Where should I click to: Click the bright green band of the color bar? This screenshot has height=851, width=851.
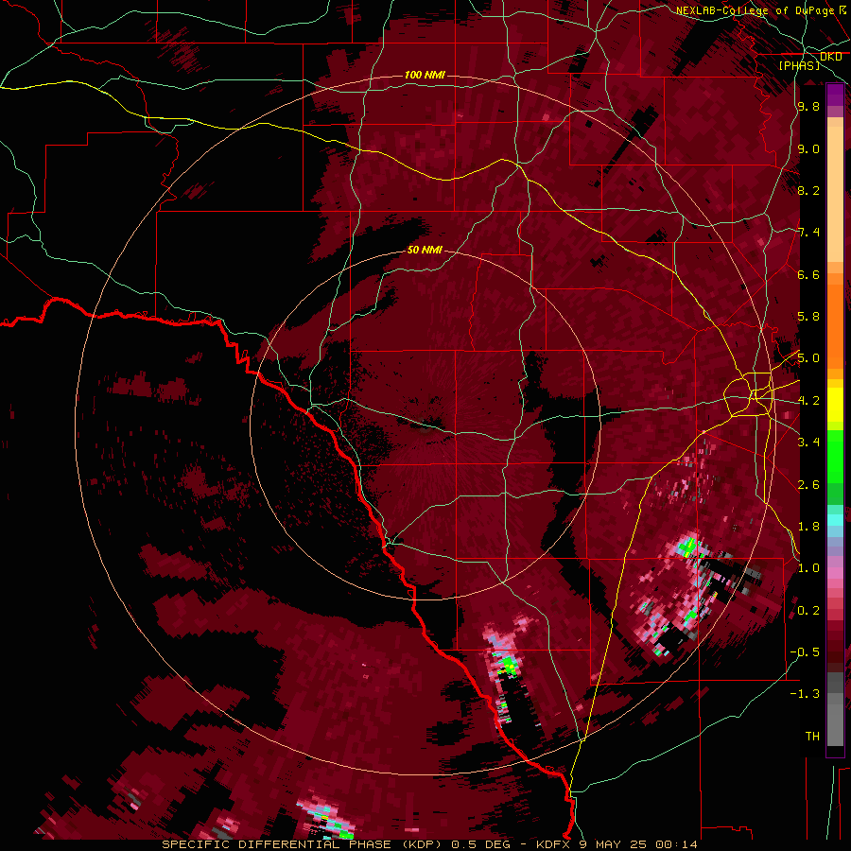point(835,456)
